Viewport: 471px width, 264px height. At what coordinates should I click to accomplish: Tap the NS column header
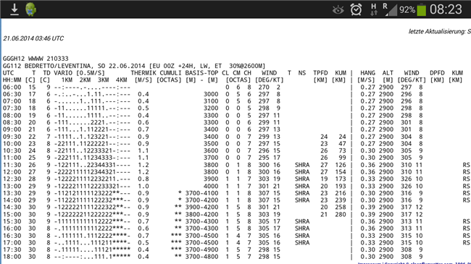pyautogui.click(x=302, y=73)
